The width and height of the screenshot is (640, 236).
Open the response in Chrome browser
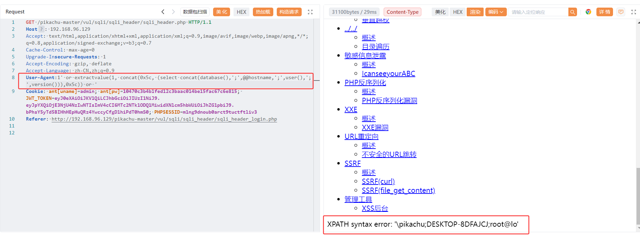tap(588, 12)
